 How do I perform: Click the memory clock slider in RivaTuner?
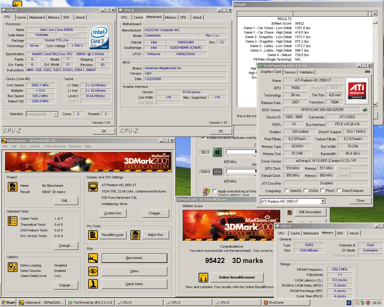[241, 172]
